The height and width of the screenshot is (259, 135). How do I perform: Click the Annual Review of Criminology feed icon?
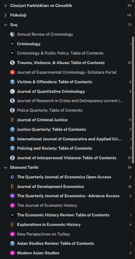[12, 34]
